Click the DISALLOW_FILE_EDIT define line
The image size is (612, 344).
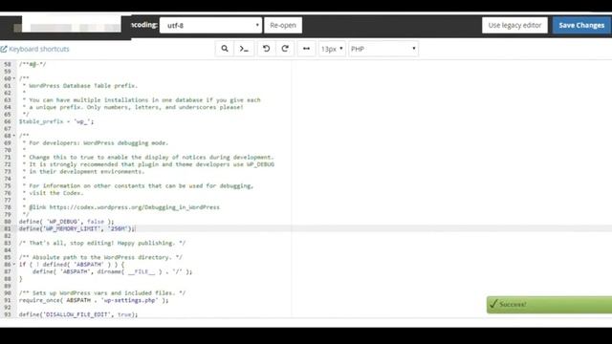tap(78, 314)
